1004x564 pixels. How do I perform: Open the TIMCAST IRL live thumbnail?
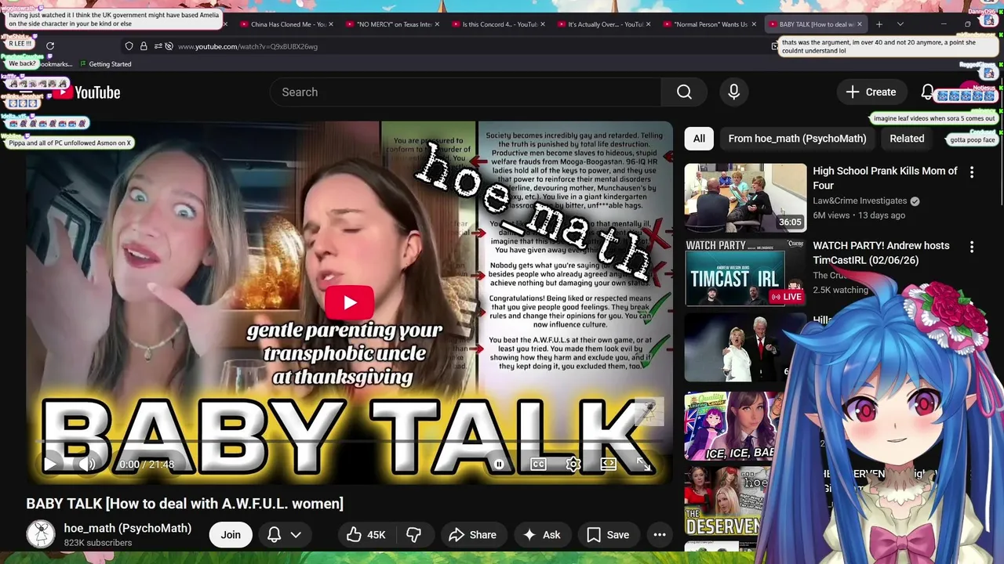point(745,273)
